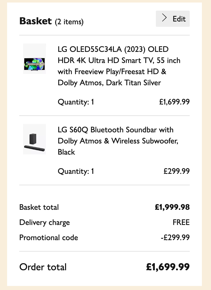
Task: Click the Edit basket button
Action: tap(173, 19)
